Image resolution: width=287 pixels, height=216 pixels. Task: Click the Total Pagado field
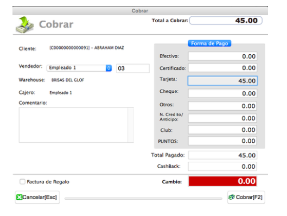click(222, 155)
